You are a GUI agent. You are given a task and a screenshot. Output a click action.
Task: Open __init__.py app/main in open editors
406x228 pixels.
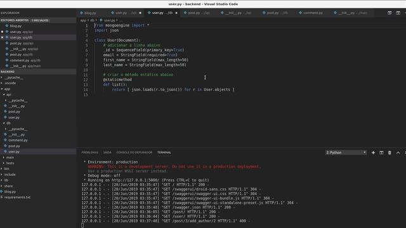[25, 66]
